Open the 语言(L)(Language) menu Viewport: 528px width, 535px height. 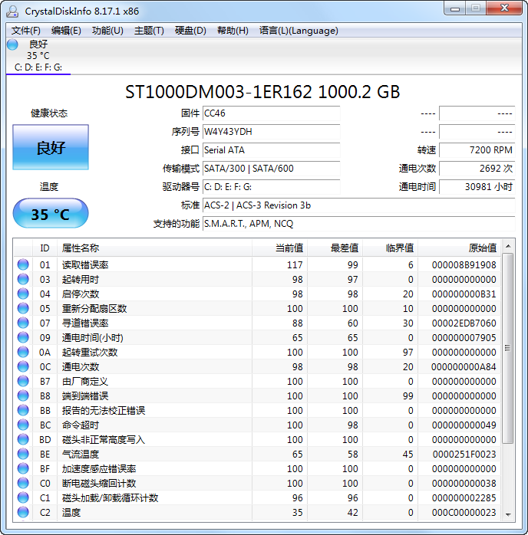pos(299,31)
